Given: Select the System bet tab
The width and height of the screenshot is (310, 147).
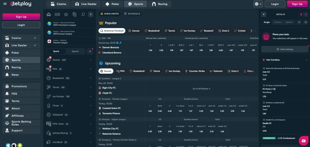Looking at the screenshot, I should click(289, 22).
